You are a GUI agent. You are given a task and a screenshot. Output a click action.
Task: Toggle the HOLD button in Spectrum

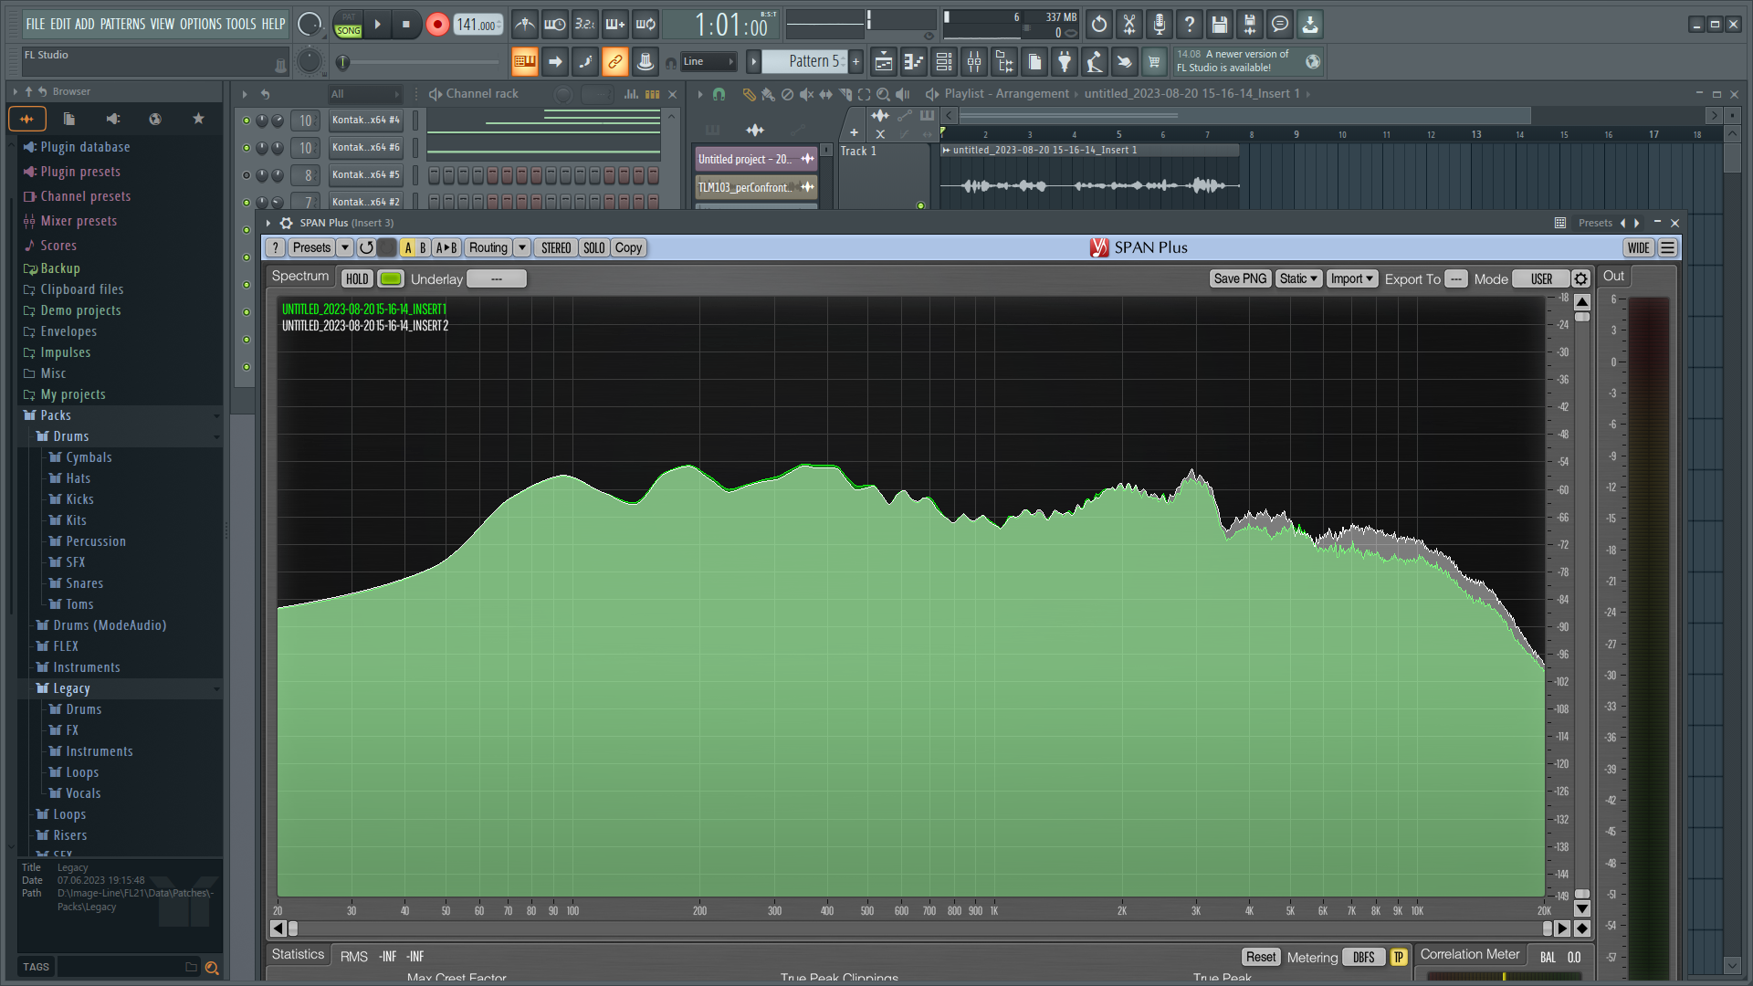(x=357, y=279)
